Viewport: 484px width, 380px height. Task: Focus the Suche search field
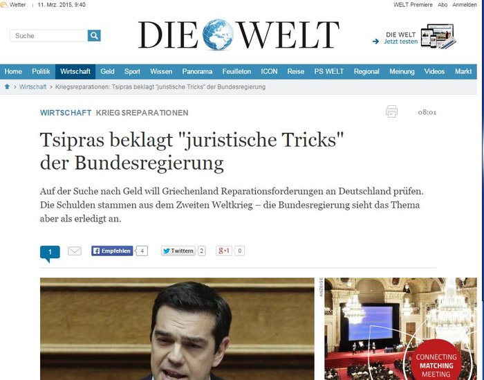[49, 35]
